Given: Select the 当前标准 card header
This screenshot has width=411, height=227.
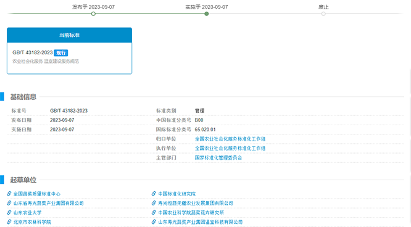Looking at the screenshot, I should (70, 35).
